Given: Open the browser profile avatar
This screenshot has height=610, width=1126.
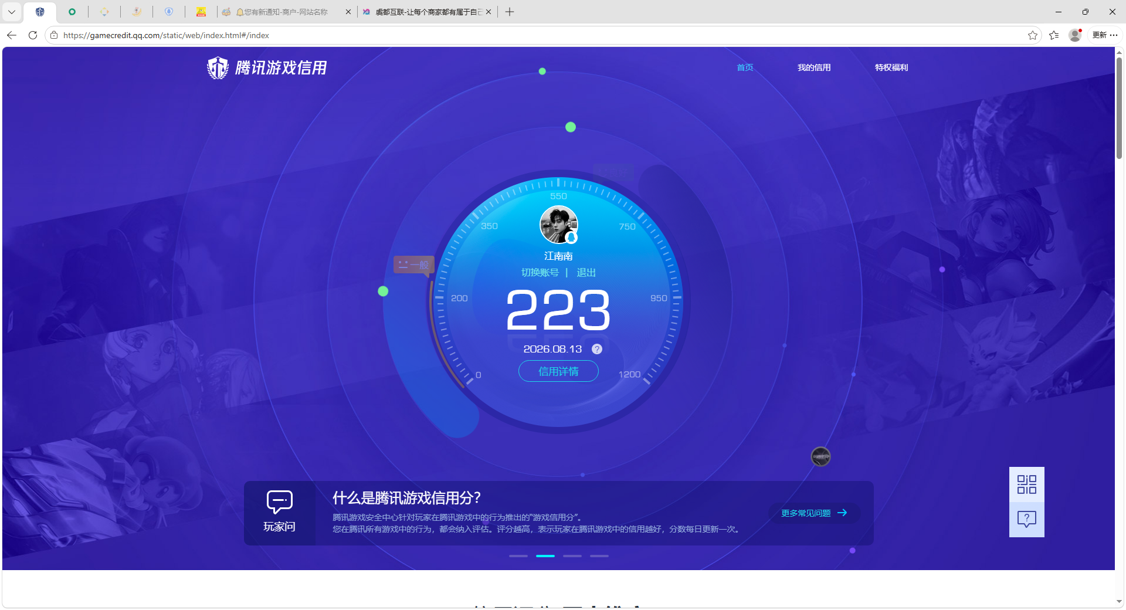Looking at the screenshot, I should pos(1075,35).
